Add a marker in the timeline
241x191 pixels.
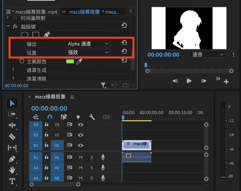tap(78, 117)
